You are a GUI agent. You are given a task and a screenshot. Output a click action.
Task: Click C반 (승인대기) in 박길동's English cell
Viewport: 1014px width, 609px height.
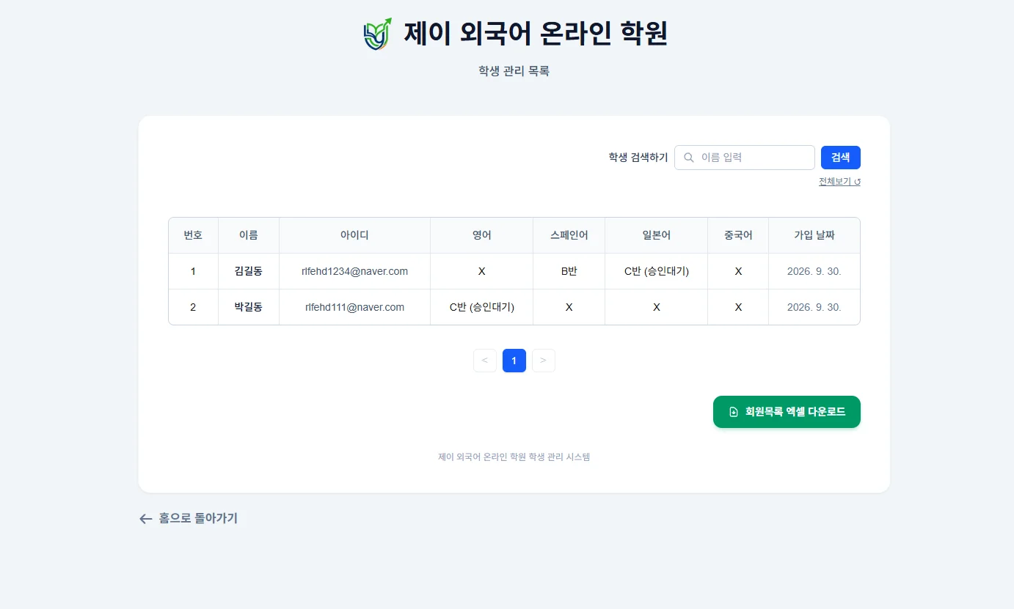click(x=482, y=307)
